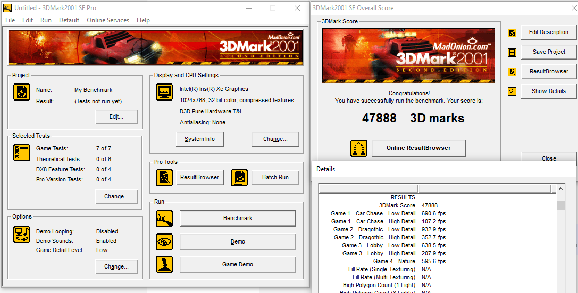
Task: Click Change... under Display and CPU Settings
Action: tap(275, 139)
